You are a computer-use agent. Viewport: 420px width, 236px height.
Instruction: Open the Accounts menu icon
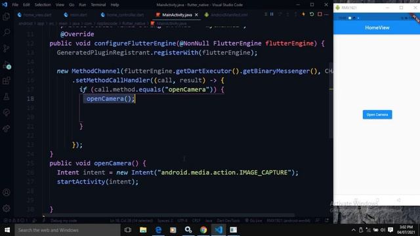6,192
